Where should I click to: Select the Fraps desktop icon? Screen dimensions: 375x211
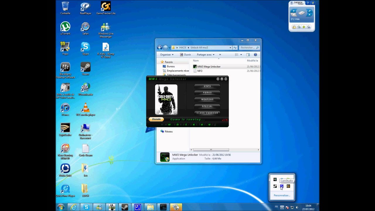(x=65, y=49)
